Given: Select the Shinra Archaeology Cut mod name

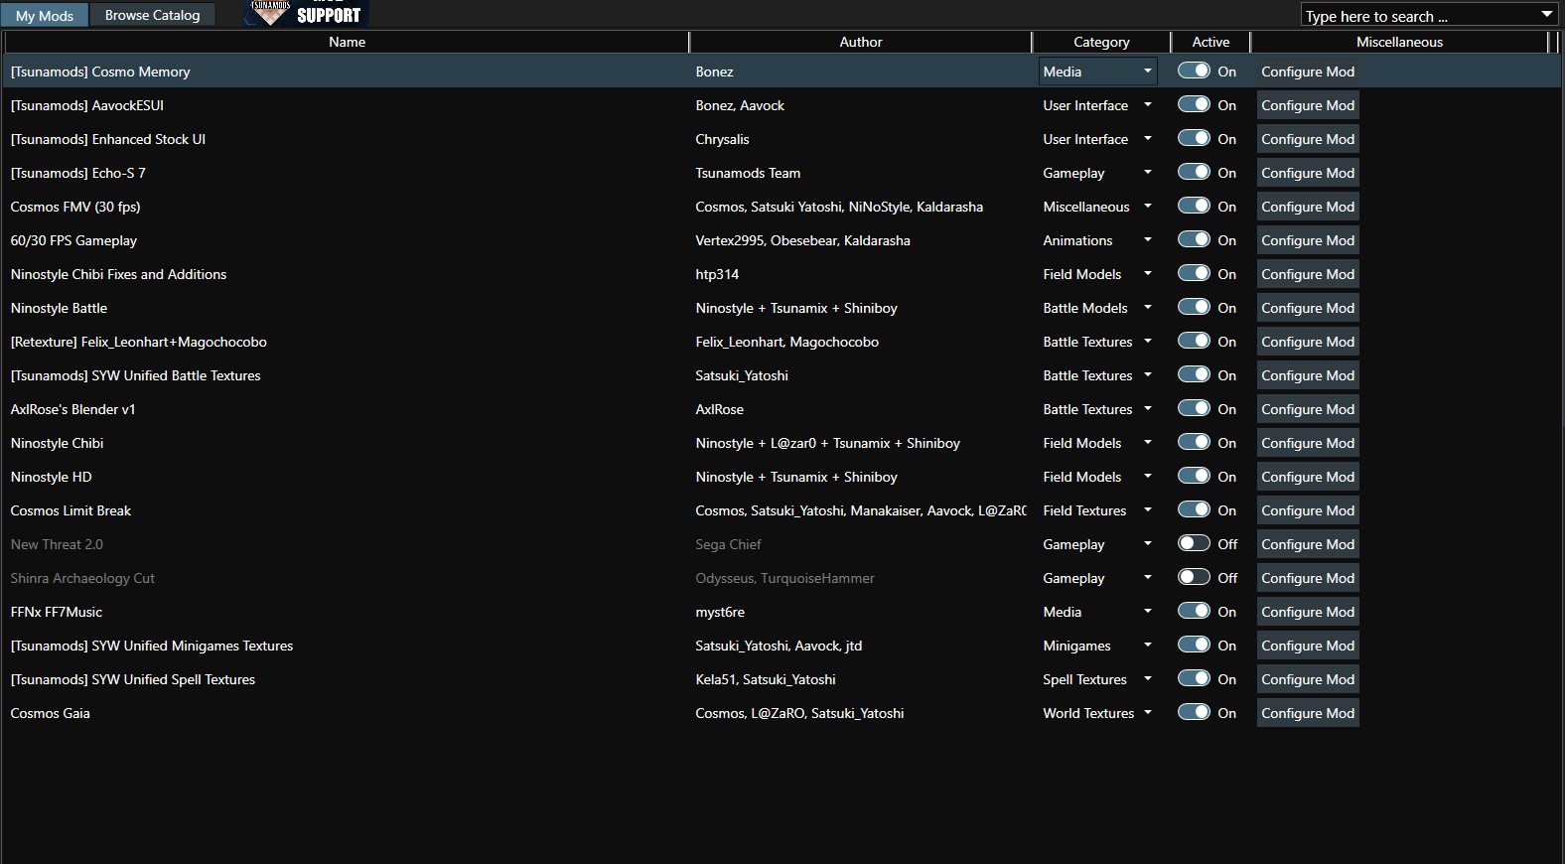Looking at the screenshot, I should pos(82,578).
